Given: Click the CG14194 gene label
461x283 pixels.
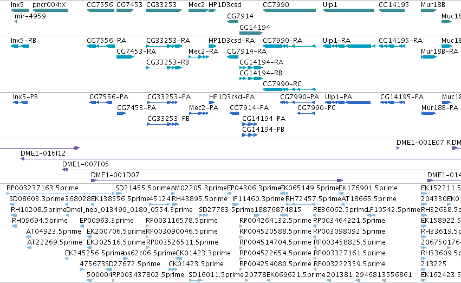Looking at the screenshot, I should point(255,27).
